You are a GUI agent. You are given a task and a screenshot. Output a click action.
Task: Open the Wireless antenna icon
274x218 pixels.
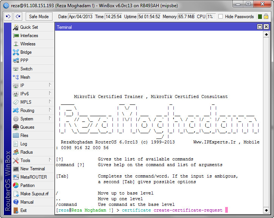16,44
